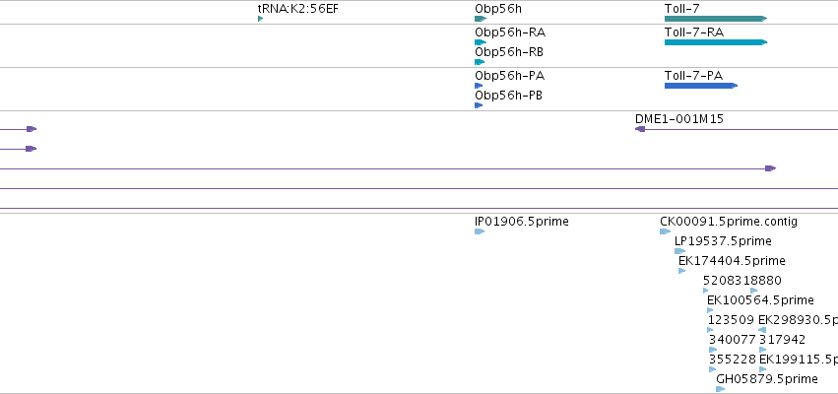838x394 pixels.
Task: Click the Toll-7-PA protein bar
Action: point(701,86)
